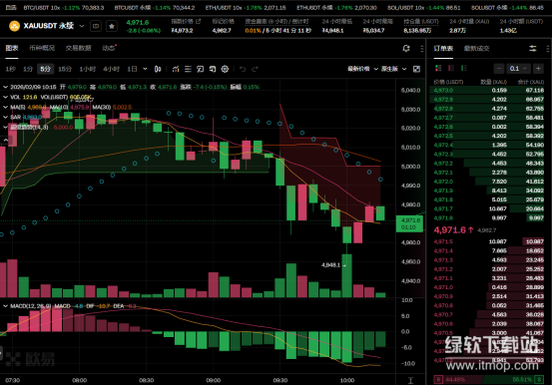Click the plus stepper for order book precision
Screen dimensions: 553x385
pos(538,69)
